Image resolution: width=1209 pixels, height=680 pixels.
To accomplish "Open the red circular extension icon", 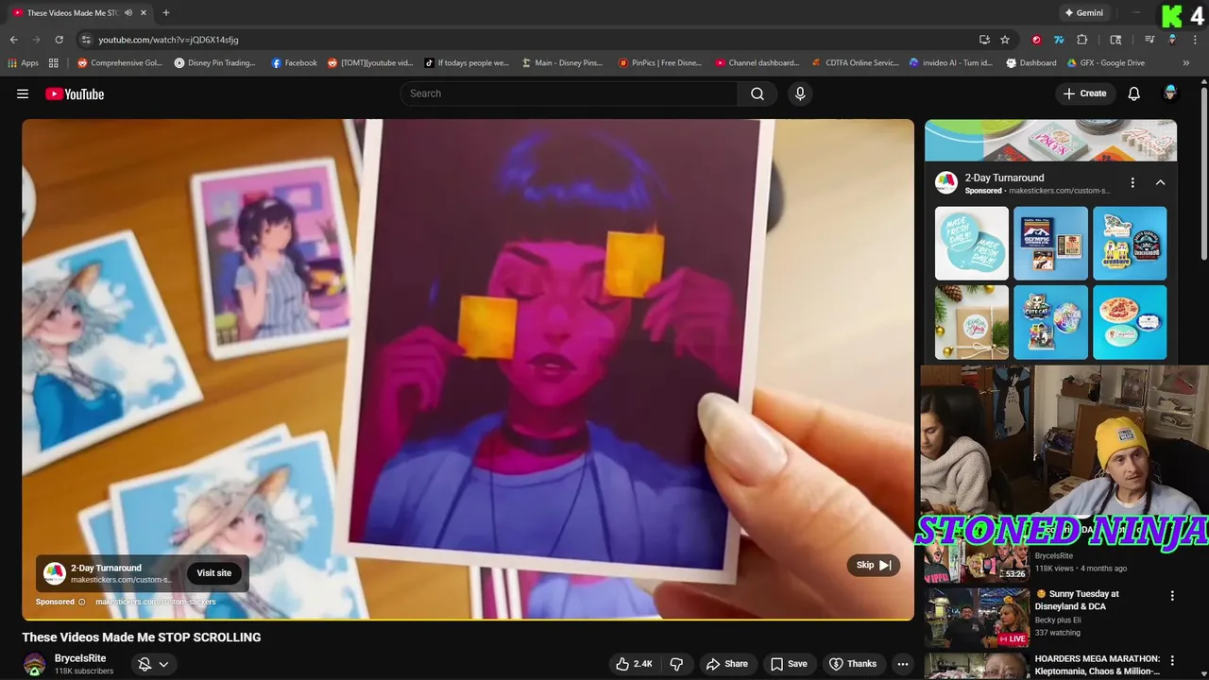I will pyautogui.click(x=1036, y=40).
